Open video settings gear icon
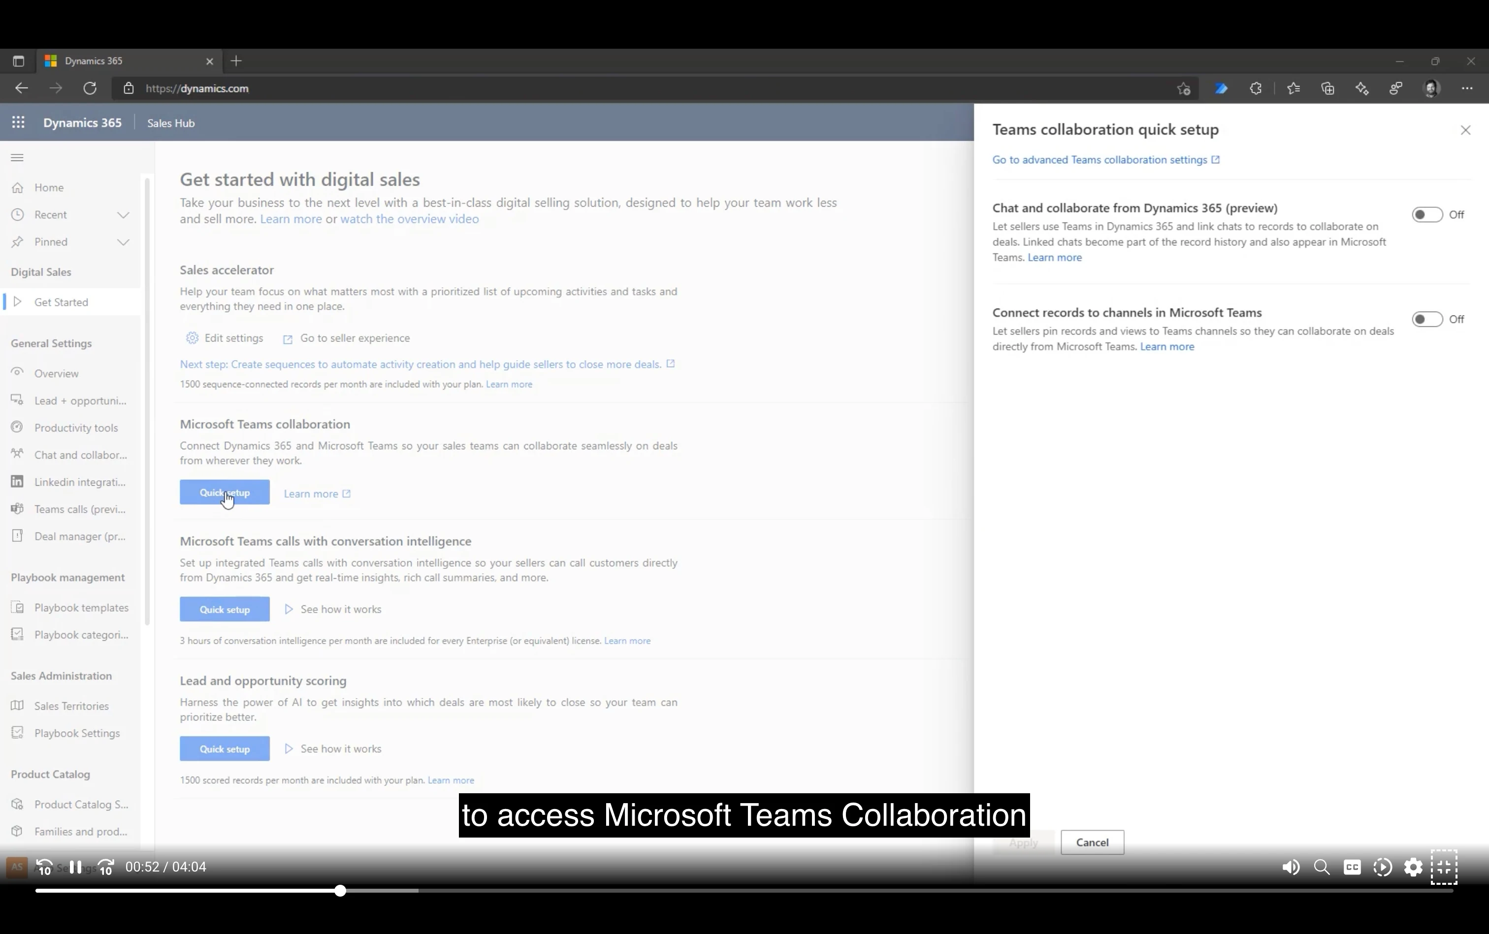This screenshot has height=934, width=1489. point(1413,867)
